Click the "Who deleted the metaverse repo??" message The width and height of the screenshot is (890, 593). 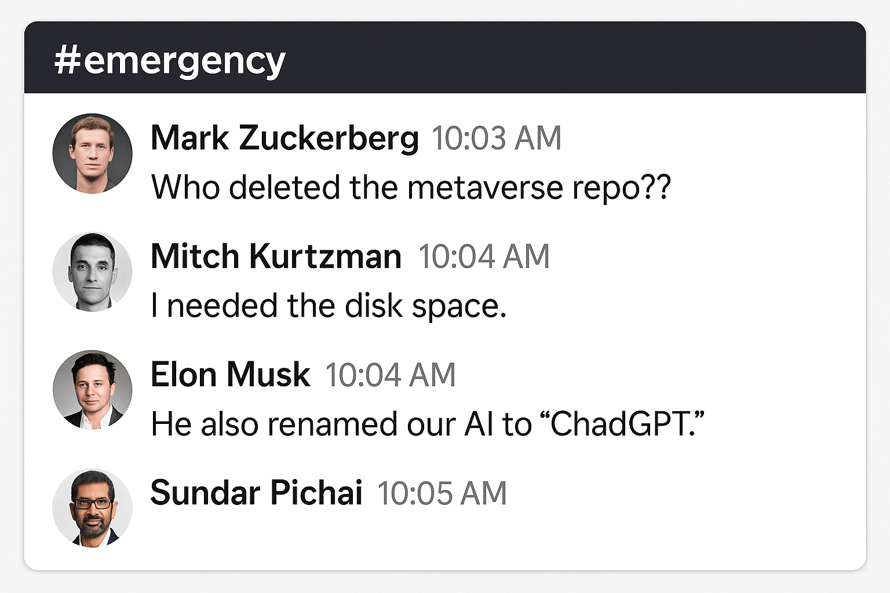[x=410, y=188]
